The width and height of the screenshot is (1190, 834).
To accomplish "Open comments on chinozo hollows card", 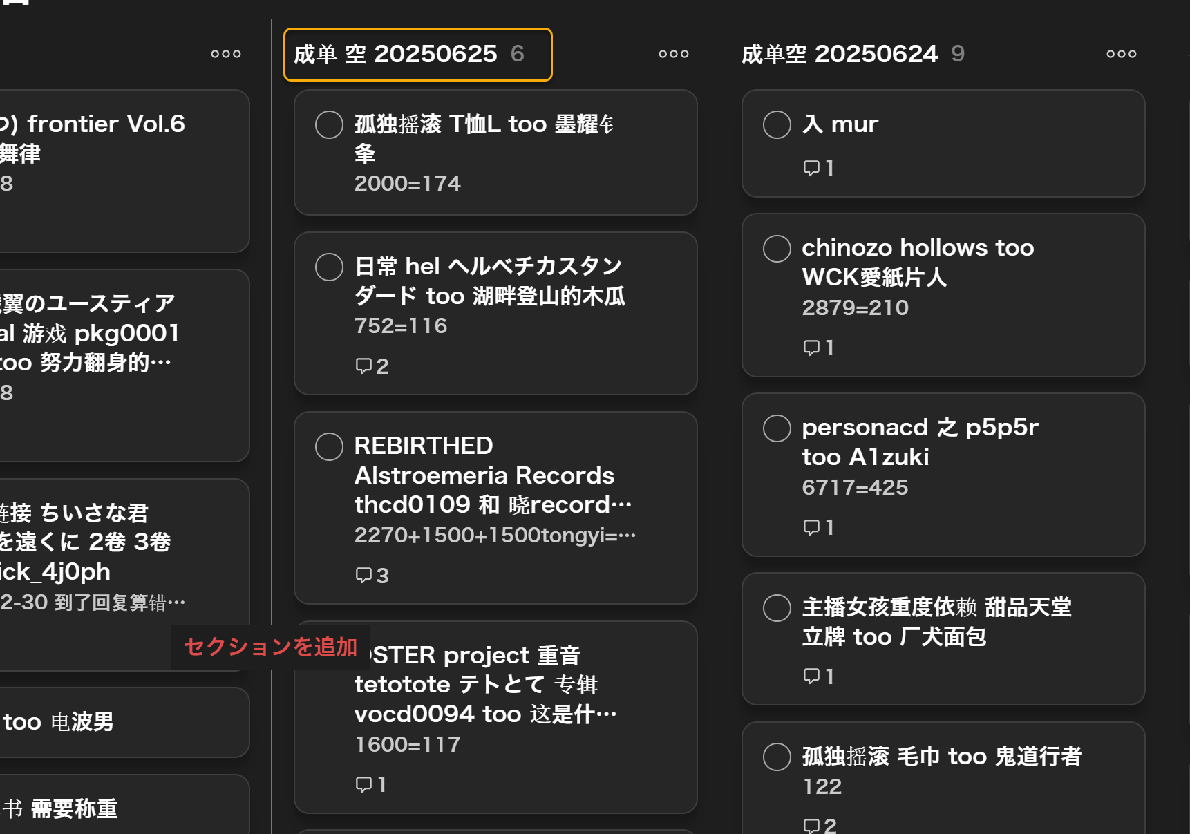I will (818, 348).
